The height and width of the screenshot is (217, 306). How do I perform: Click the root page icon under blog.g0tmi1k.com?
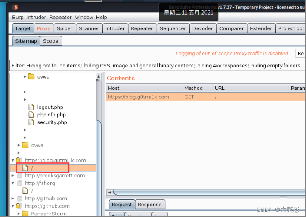pyautogui.click(x=25, y=168)
